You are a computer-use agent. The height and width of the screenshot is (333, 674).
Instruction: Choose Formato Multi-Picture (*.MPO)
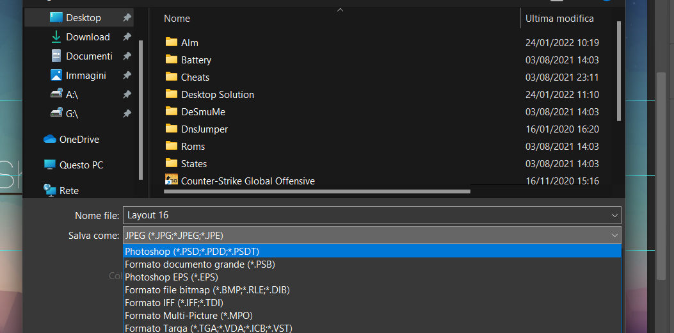[x=372, y=316]
